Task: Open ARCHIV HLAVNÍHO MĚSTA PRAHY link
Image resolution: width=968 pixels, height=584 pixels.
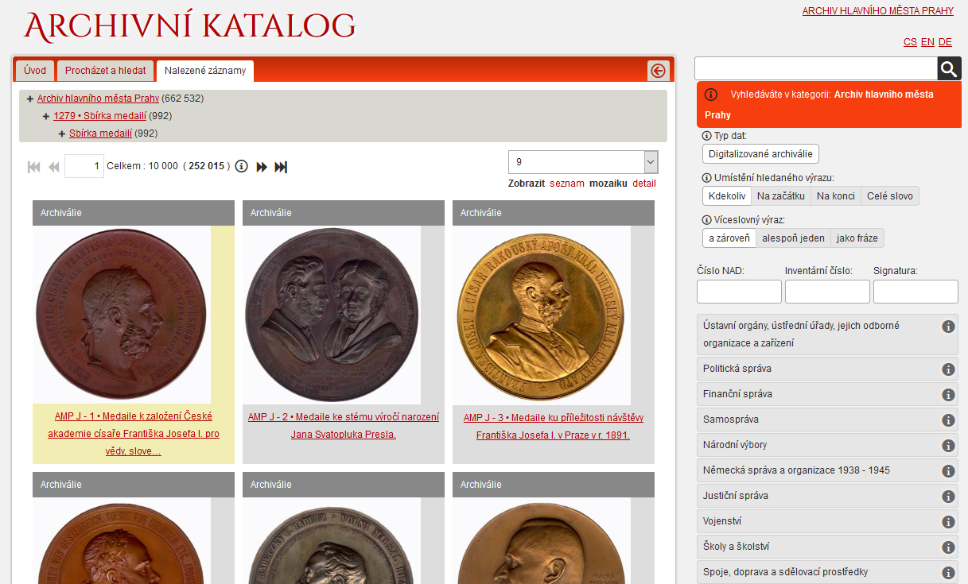Action: pyautogui.click(x=877, y=11)
